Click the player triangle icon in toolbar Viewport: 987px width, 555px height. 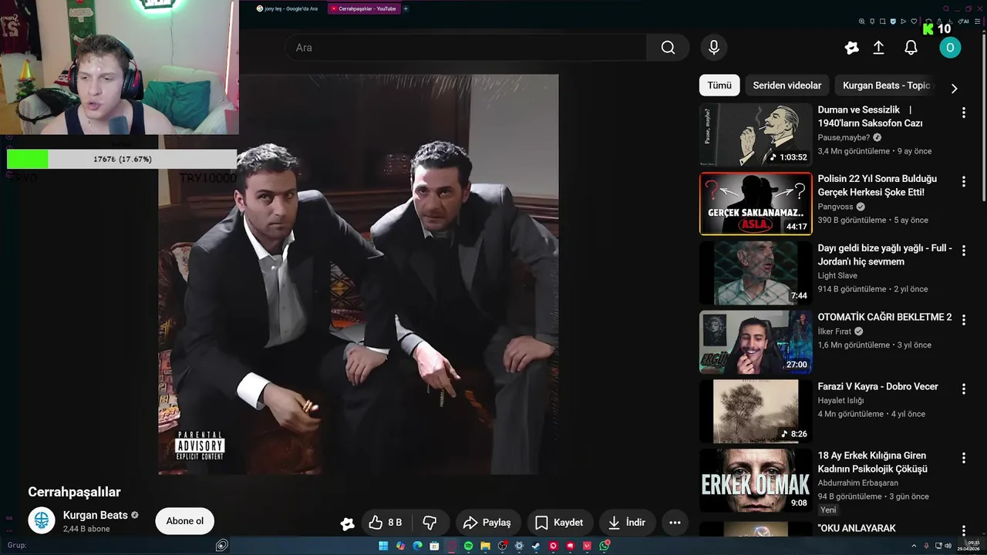(903, 22)
